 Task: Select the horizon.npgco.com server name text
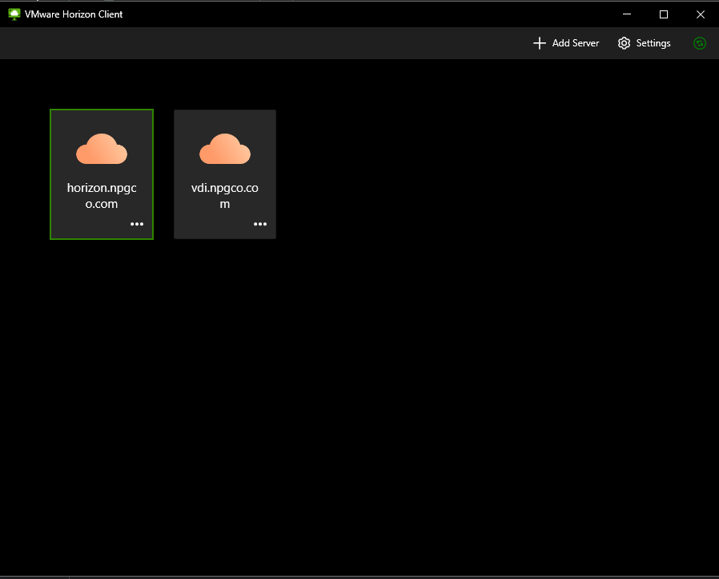coord(102,196)
